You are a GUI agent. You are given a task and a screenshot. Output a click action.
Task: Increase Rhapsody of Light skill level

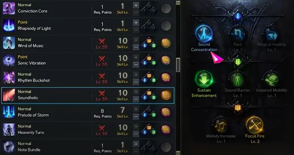click(x=136, y=23)
